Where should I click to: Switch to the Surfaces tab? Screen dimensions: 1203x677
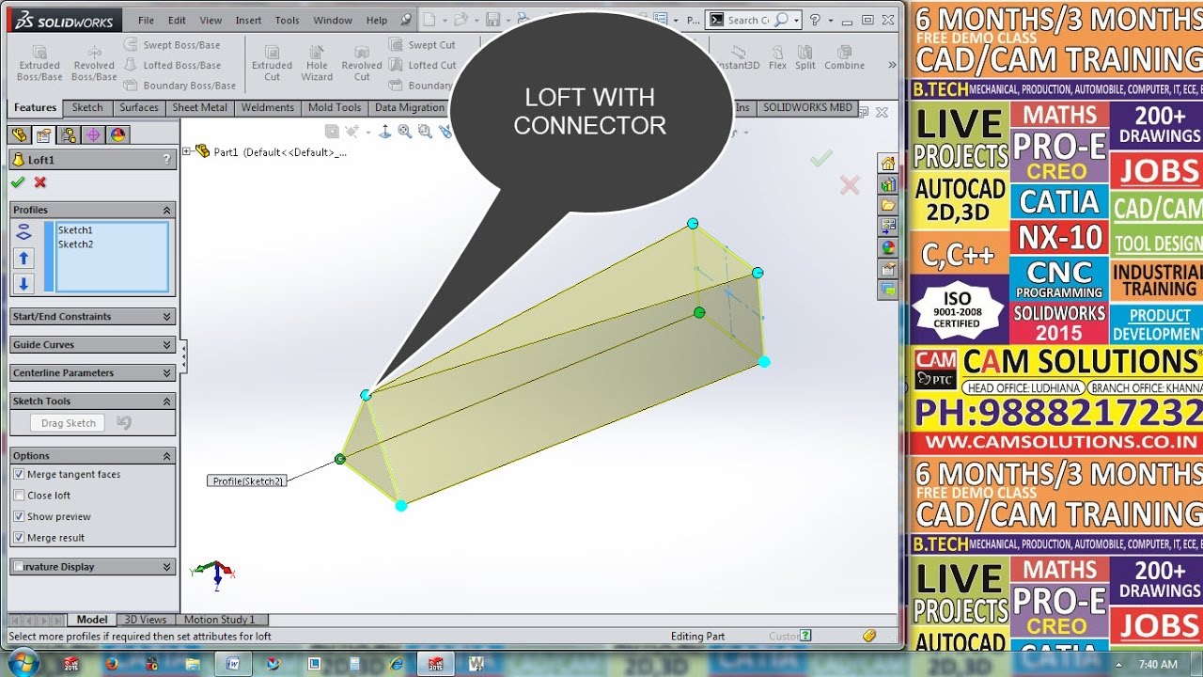pos(139,107)
